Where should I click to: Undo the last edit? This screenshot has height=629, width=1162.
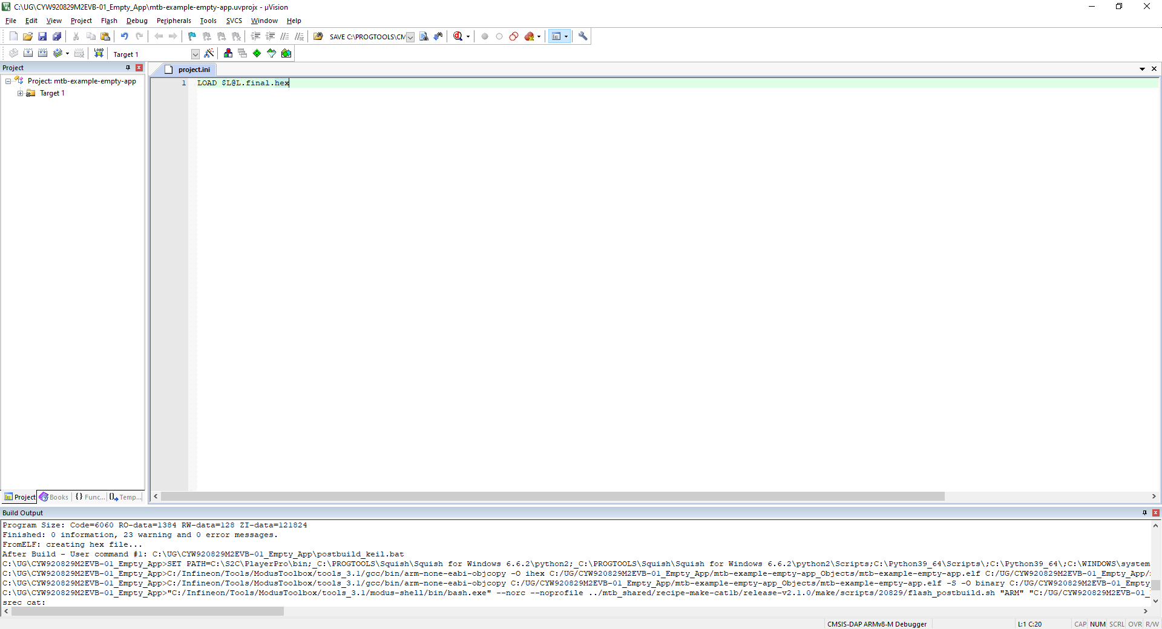125,36
